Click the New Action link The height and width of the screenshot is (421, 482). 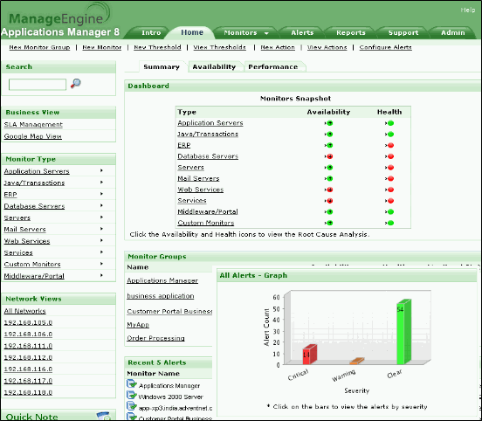(278, 47)
